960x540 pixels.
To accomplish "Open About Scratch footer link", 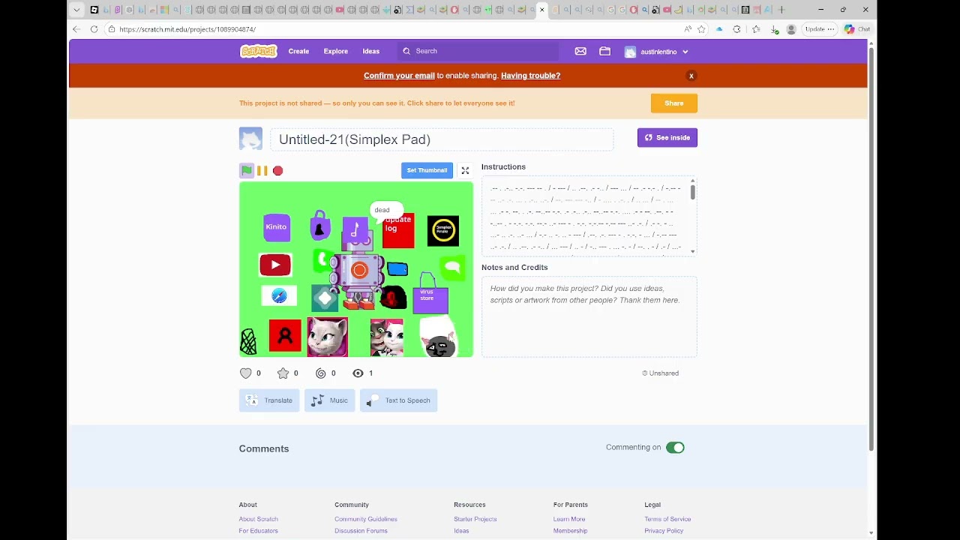I will (x=258, y=519).
